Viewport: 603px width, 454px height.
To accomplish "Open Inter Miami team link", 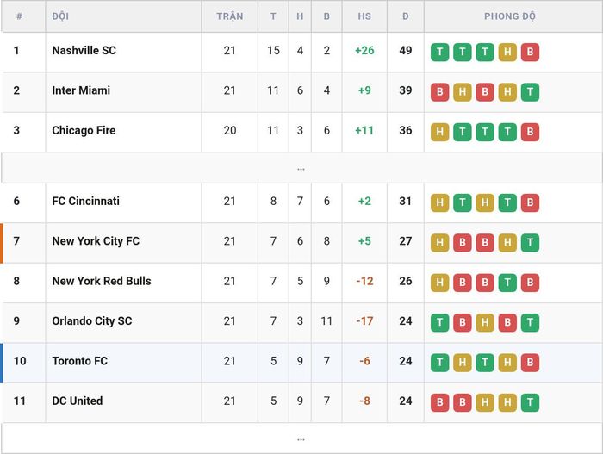I will pyautogui.click(x=81, y=90).
